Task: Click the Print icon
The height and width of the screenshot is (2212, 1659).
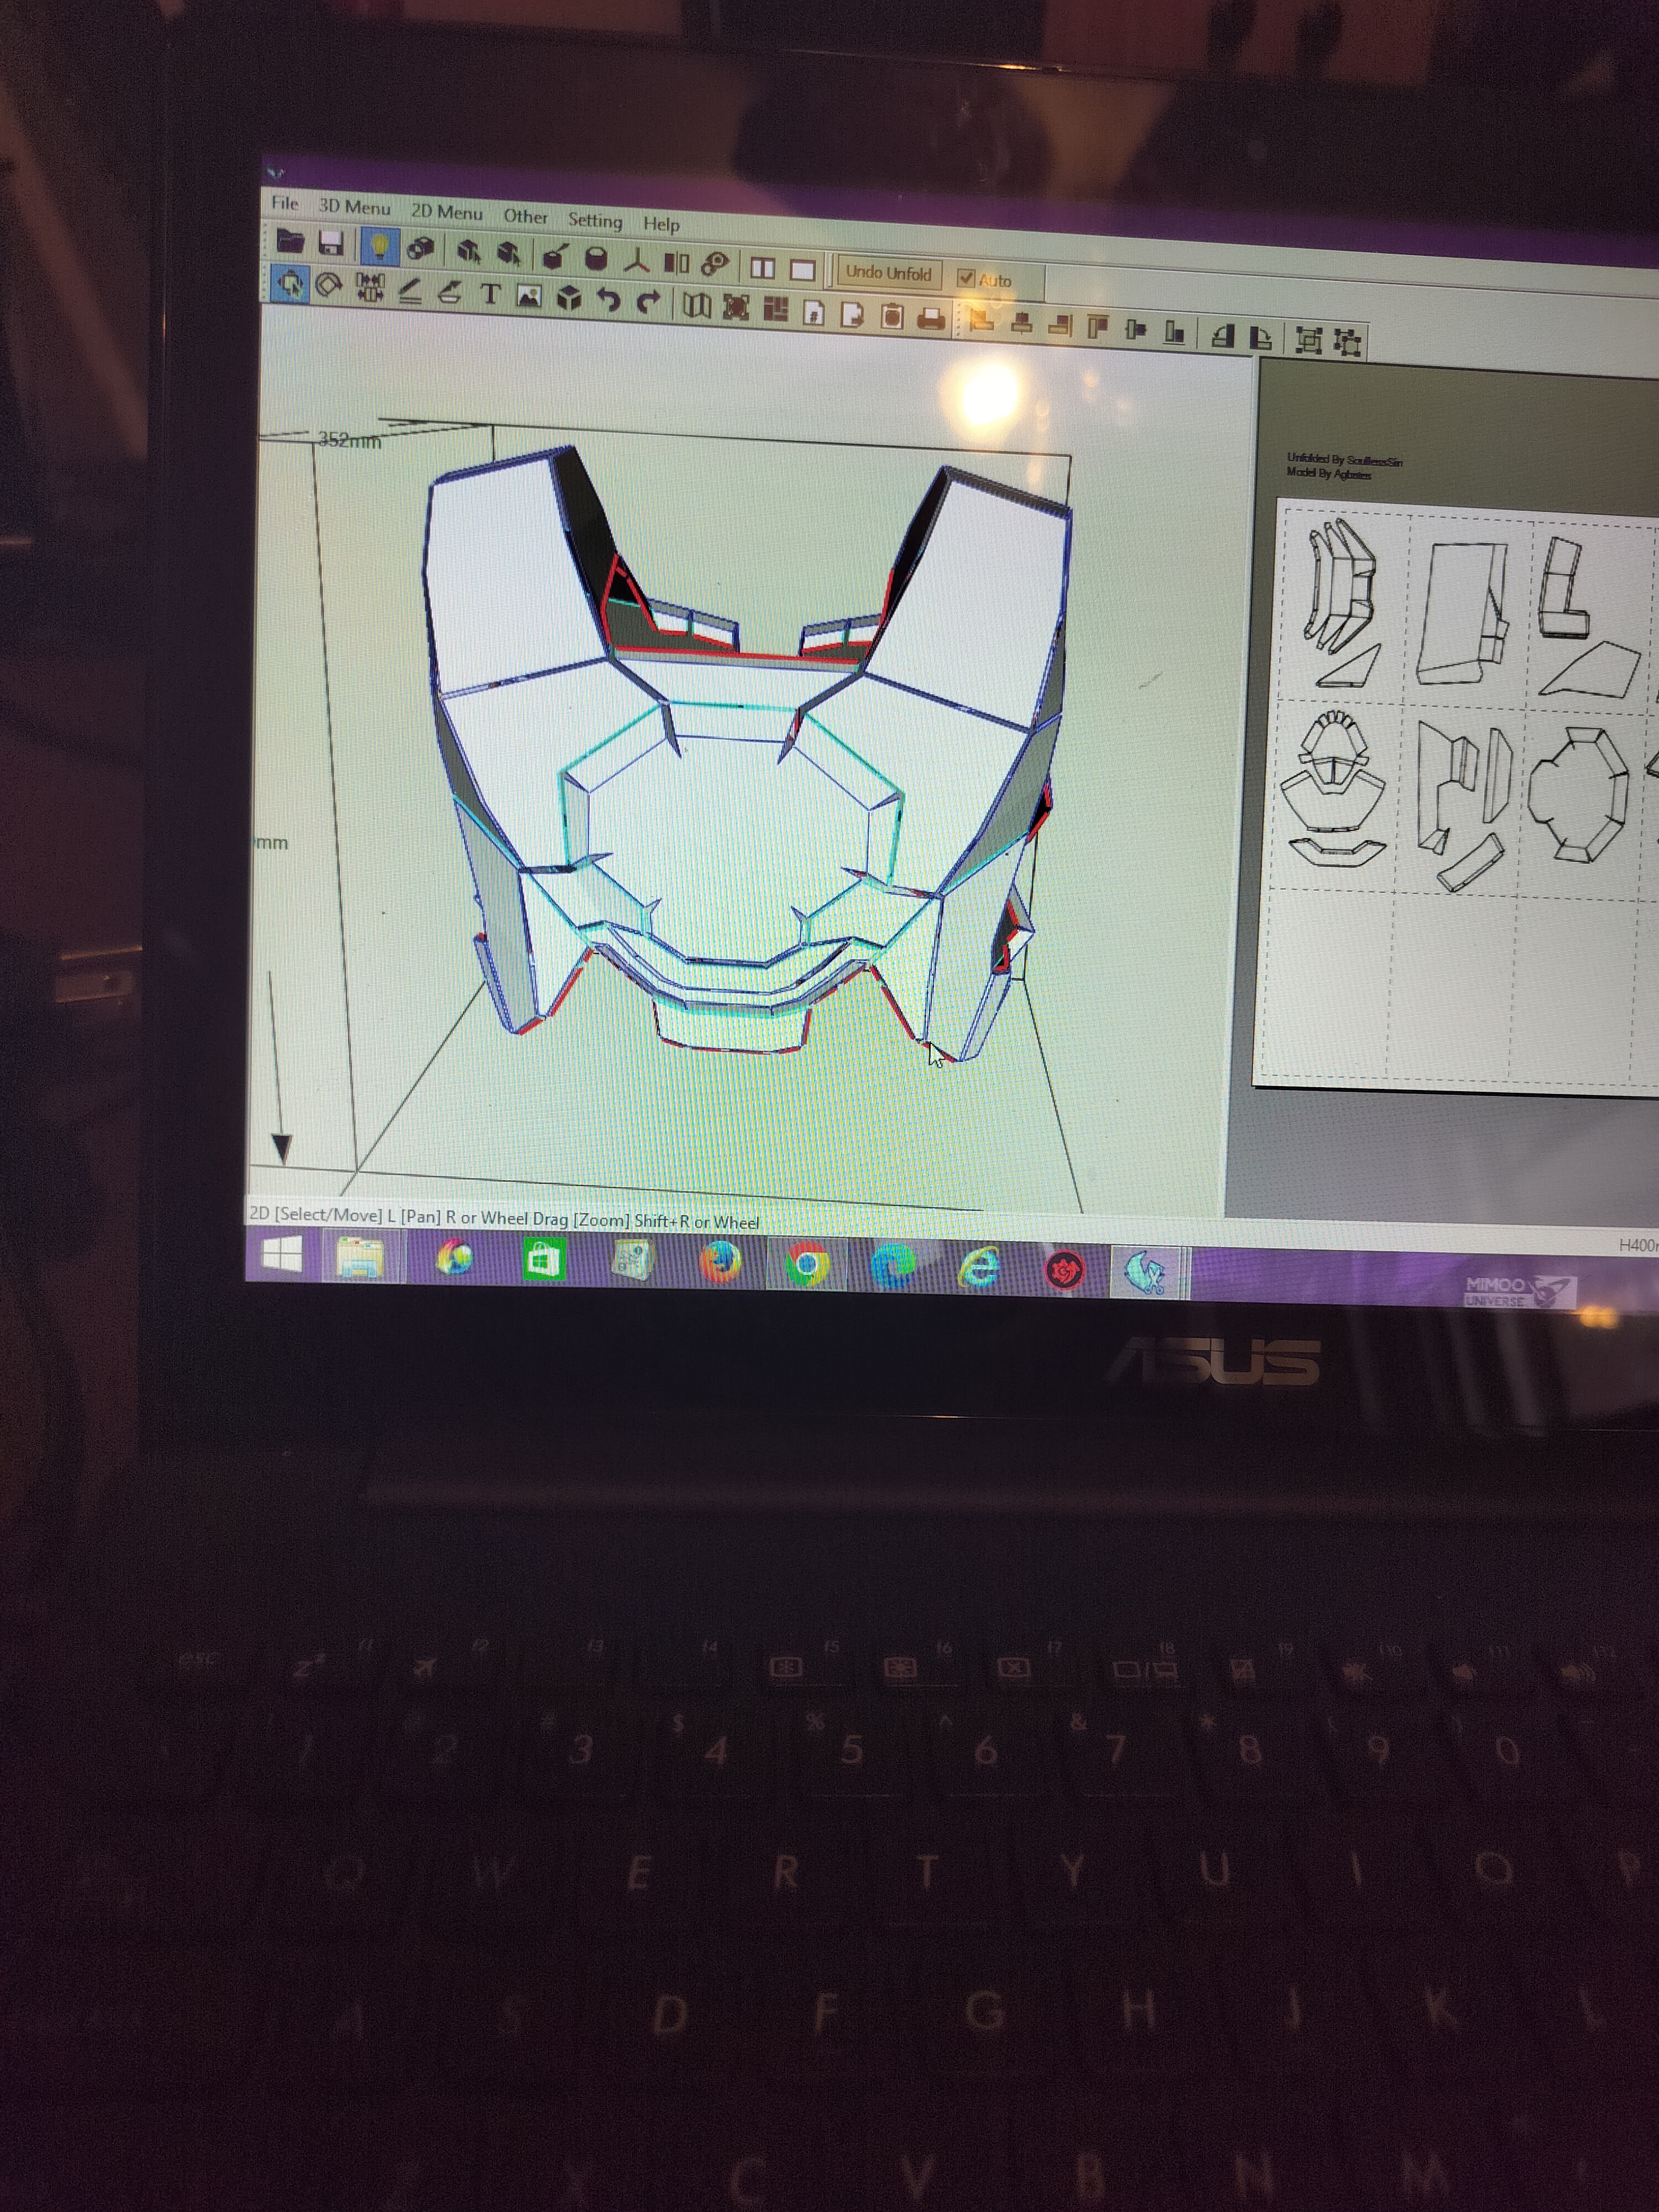Action: 932,319
